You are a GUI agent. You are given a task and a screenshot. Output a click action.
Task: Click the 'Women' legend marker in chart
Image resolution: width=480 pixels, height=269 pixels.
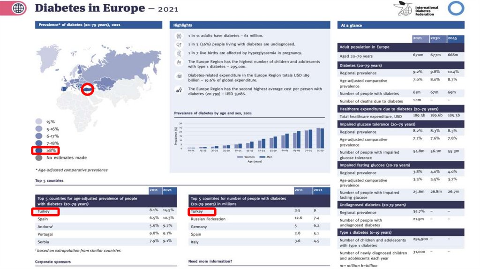click(240, 157)
